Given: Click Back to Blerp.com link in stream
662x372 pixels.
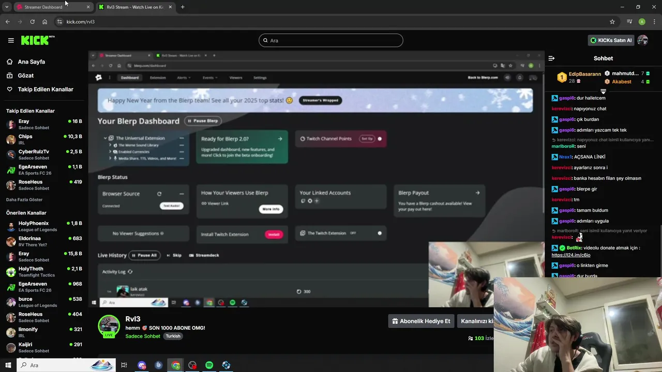Looking at the screenshot, I should [x=483, y=78].
